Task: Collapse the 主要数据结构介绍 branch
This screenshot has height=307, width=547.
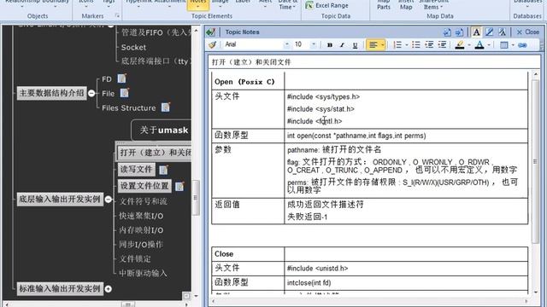Action: [91, 93]
